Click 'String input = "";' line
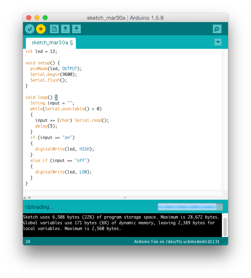The width and height of the screenshot is (251, 278). (x=52, y=103)
